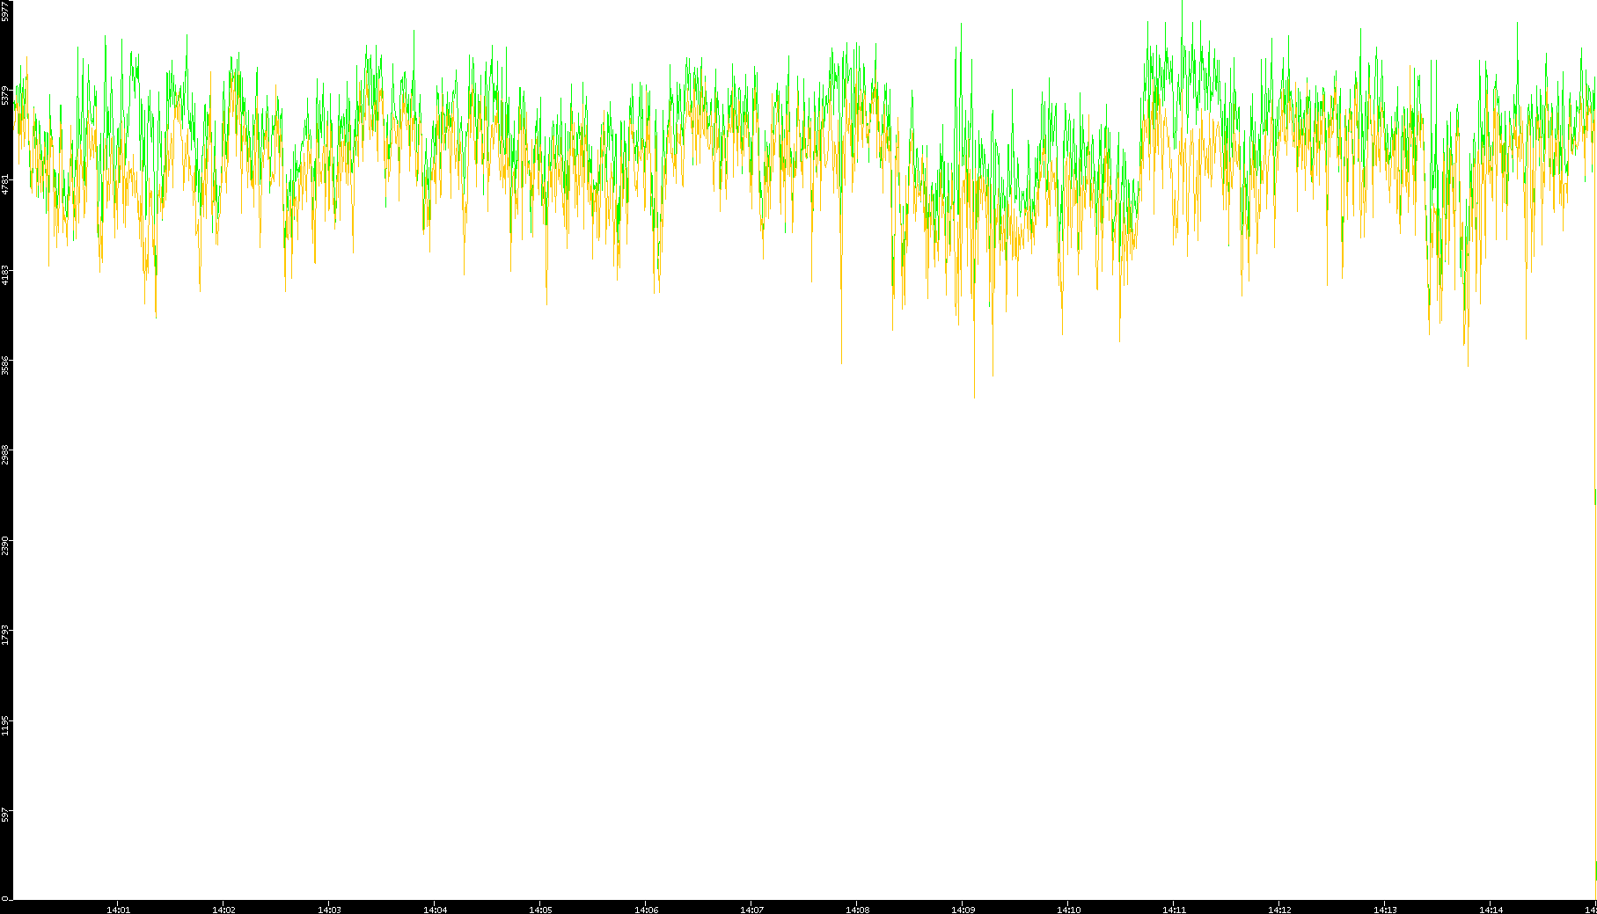The width and height of the screenshot is (1597, 914).
Task: Click the 14:02 time axis label
Action: [x=223, y=910]
